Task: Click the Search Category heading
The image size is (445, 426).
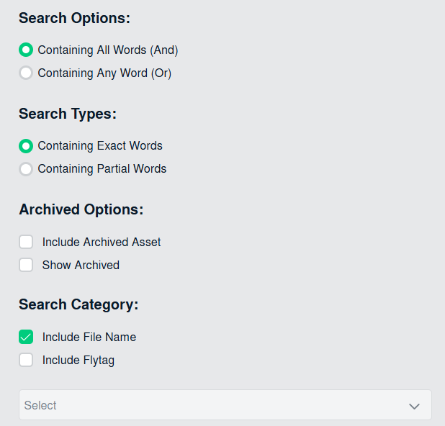Action: [78, 304]
